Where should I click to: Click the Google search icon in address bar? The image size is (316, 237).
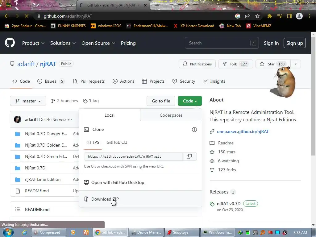238,16
